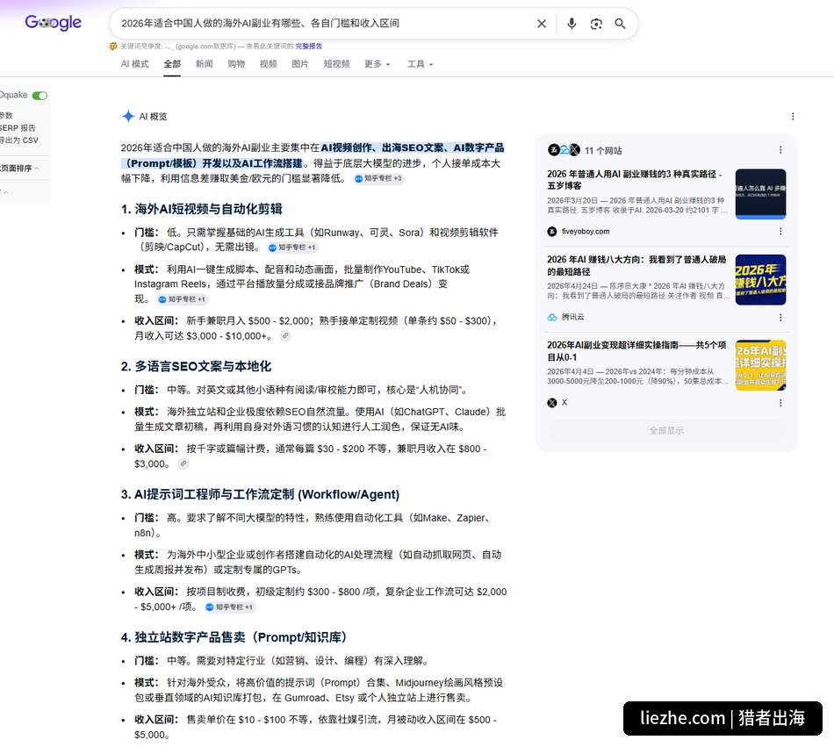Viewport: 834px width, 747px height.
Task: Expand 页面排序 section
Action: point(19,168)
